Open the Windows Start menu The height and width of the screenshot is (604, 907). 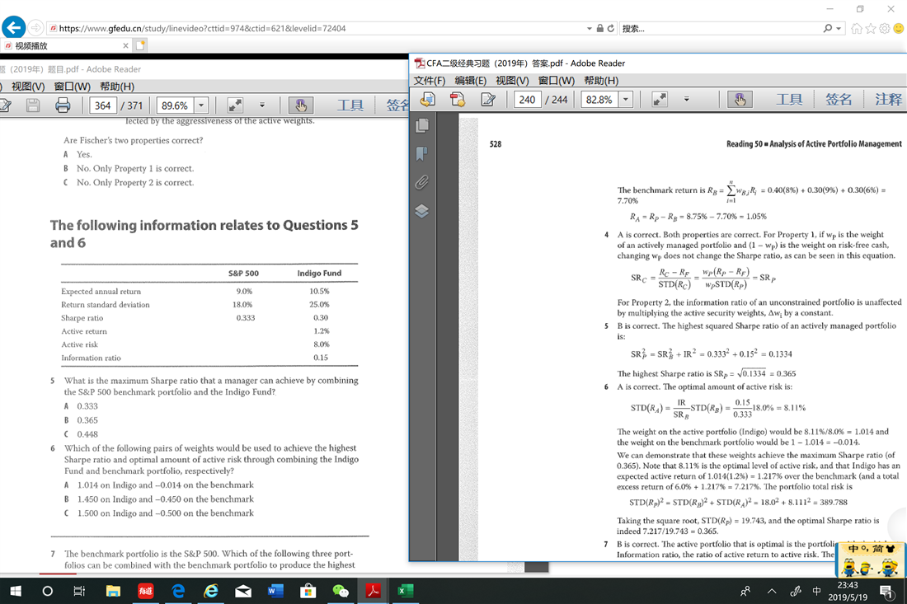(x=16, y=591)
